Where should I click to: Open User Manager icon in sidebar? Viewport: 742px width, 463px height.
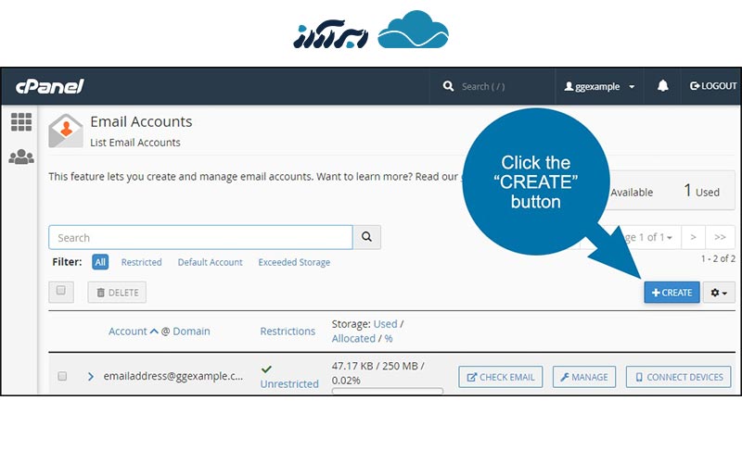(x=21, y=157)
